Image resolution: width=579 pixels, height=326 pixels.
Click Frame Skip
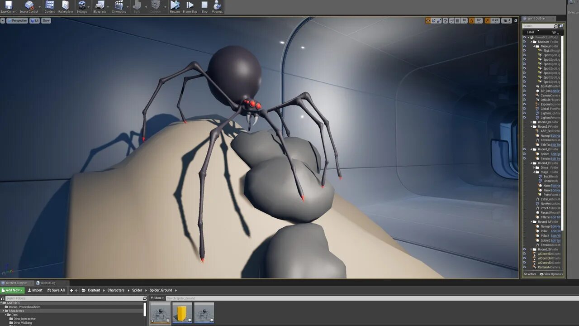click(190, 7)
